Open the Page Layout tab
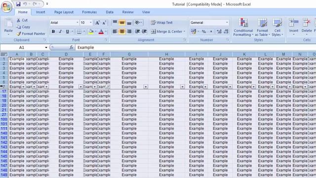 (64, 12)
